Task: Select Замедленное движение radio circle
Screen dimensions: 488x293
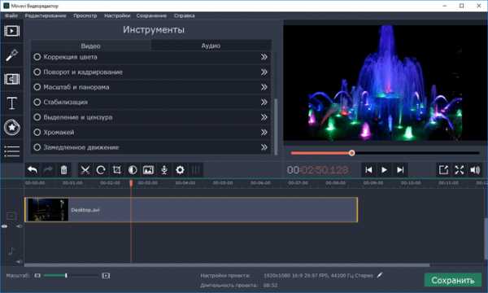Action: tap(37, 147)
